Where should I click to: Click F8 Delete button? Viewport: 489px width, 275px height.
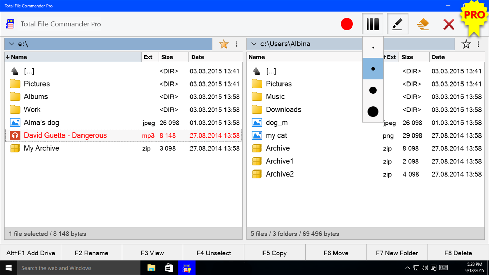click(x=458, y=253)
